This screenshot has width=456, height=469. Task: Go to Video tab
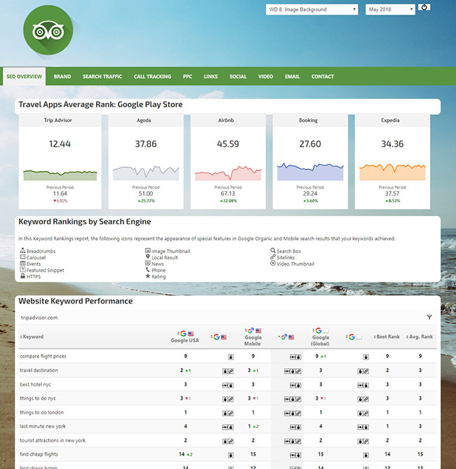click(266, 76)
